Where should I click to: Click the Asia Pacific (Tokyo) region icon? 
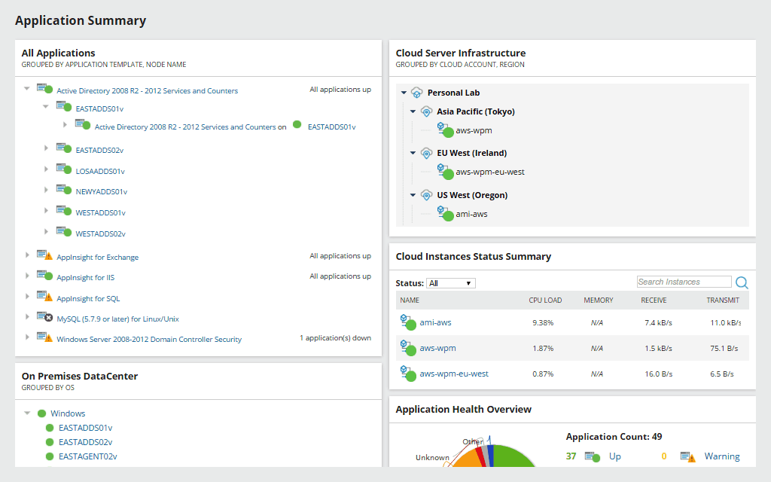point(426,111)
